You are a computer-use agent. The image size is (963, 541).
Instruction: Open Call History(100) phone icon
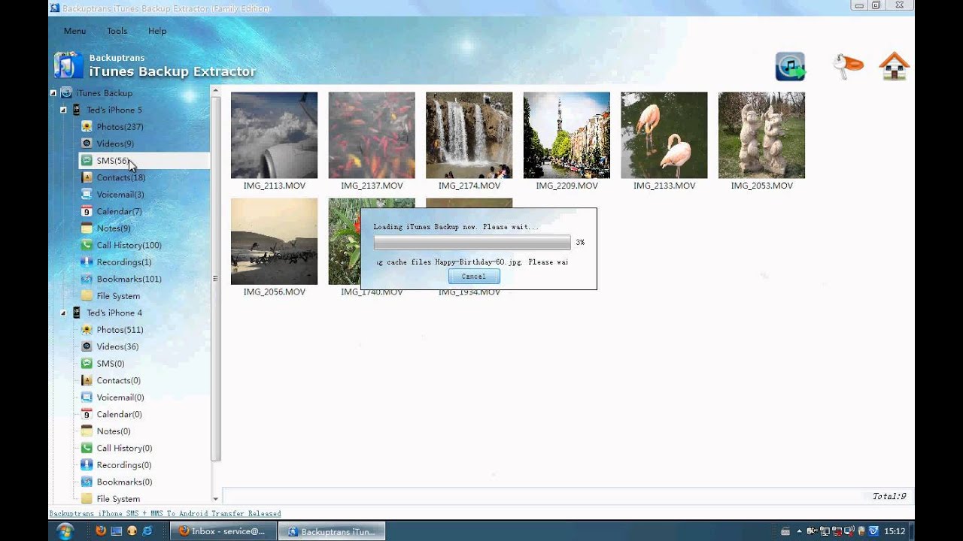87,245
